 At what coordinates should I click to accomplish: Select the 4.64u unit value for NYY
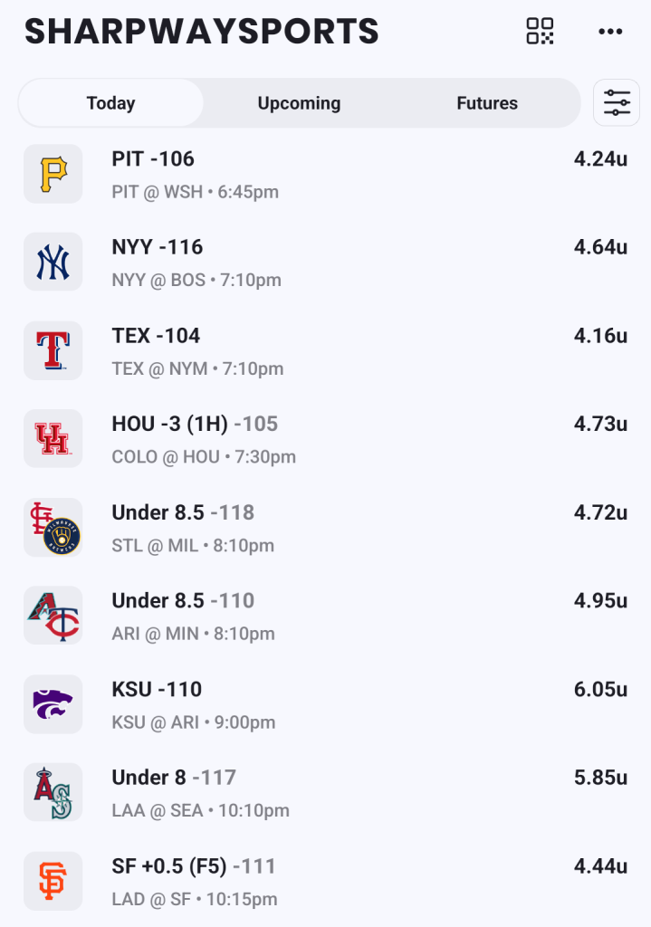(600, 247)
